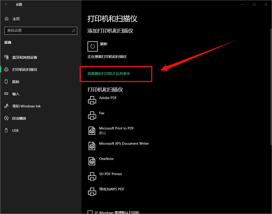The width and height of the screenshot is (272, 214).
Task: Click the vertical scrollbar of the settings page
Action: point(271,87)
